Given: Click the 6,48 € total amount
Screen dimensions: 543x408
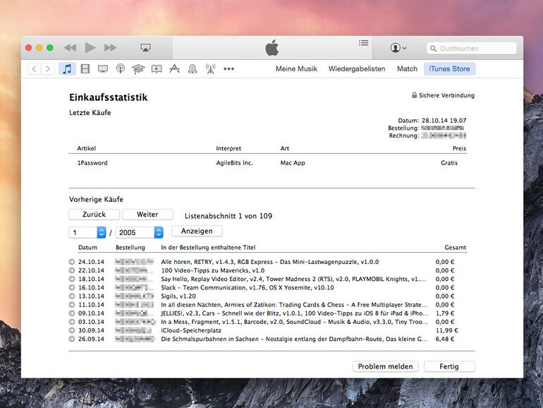Looking at the screenshot, I should pos(445,339).
